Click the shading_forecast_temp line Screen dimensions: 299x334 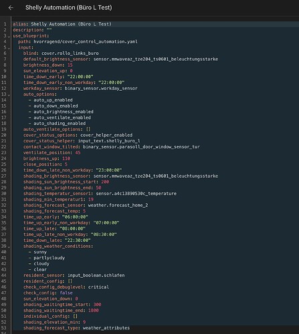[x=54, y=211]
